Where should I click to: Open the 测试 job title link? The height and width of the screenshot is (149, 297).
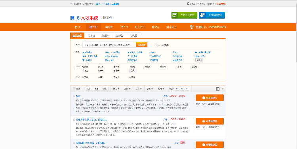(x=78, y=96)
